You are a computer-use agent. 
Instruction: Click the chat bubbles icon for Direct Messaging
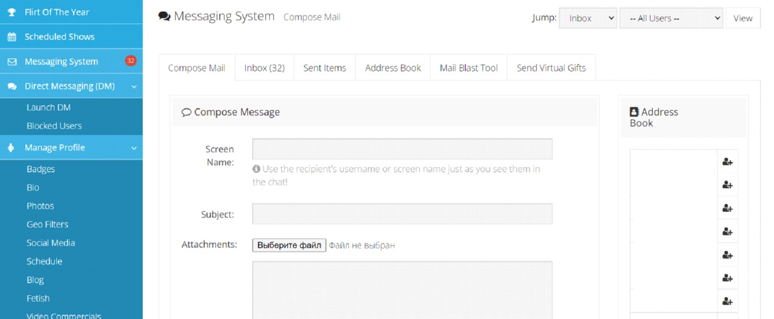click(x=12, y=86)
